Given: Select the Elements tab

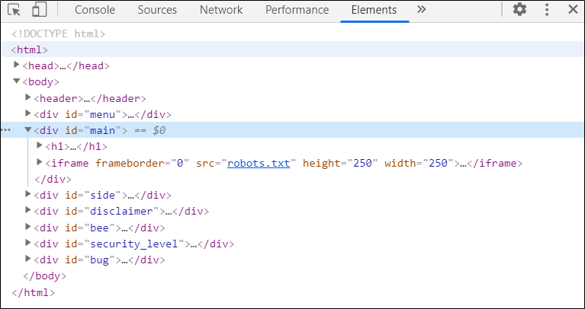Looking at the screenshot, I should click(374, 10).
